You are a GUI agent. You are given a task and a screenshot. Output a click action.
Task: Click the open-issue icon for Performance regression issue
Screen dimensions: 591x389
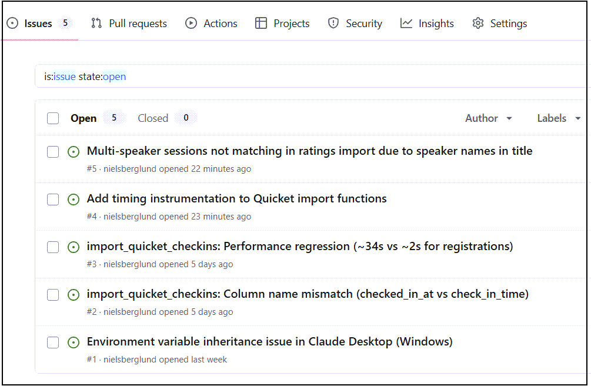(x=74, y=247)
